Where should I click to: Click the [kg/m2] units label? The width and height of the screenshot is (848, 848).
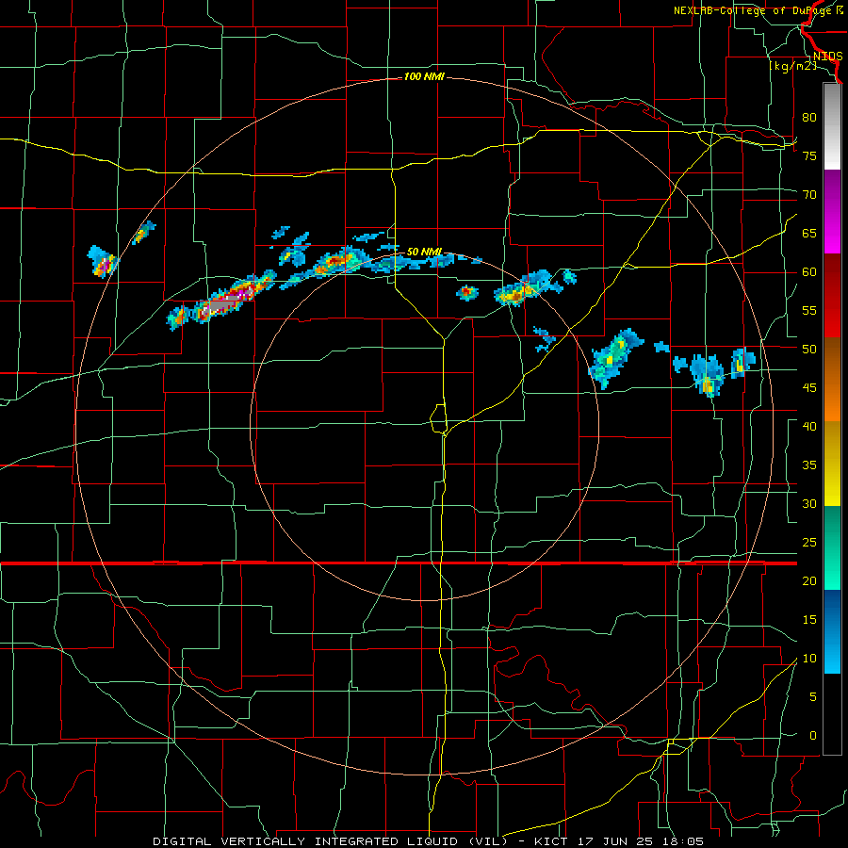point(792,66)
